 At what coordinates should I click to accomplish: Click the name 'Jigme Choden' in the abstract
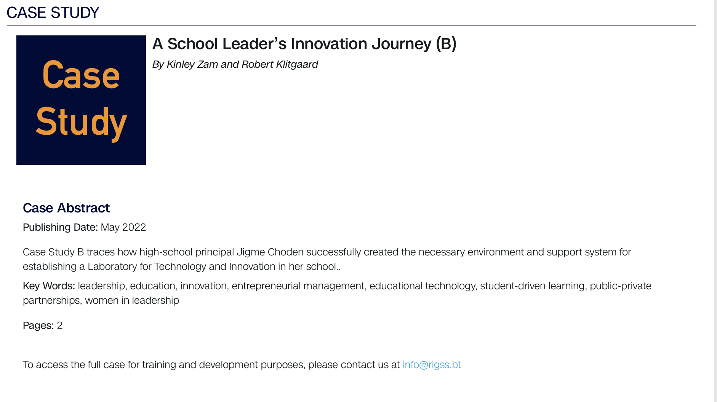[270, 252]
